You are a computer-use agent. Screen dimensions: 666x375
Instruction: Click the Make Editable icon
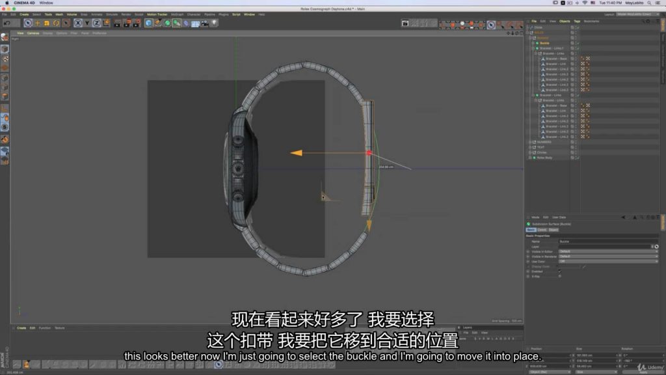coord(5,37)
